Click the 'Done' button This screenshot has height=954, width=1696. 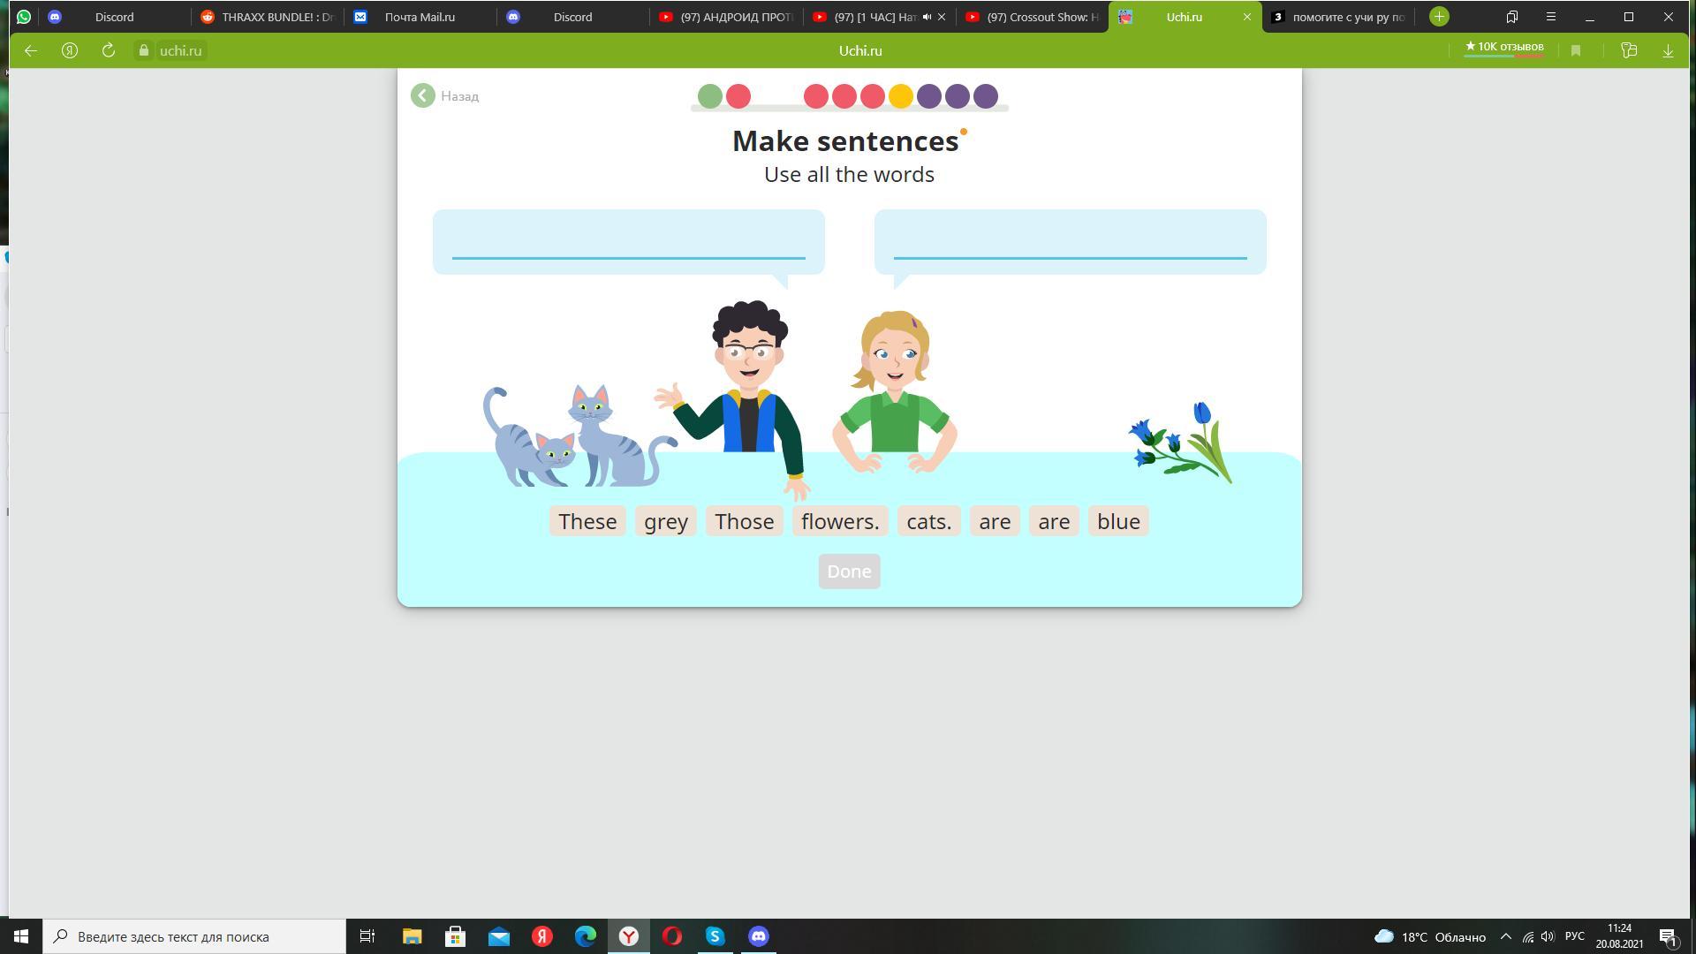pyautogui.click(x=848, y=571)
